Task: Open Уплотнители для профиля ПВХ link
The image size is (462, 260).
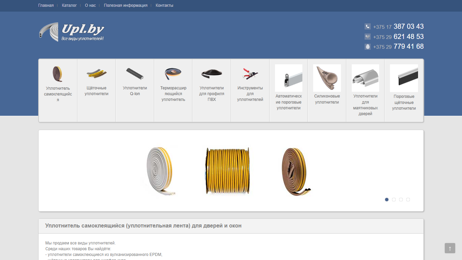Action: click(212, 94)
